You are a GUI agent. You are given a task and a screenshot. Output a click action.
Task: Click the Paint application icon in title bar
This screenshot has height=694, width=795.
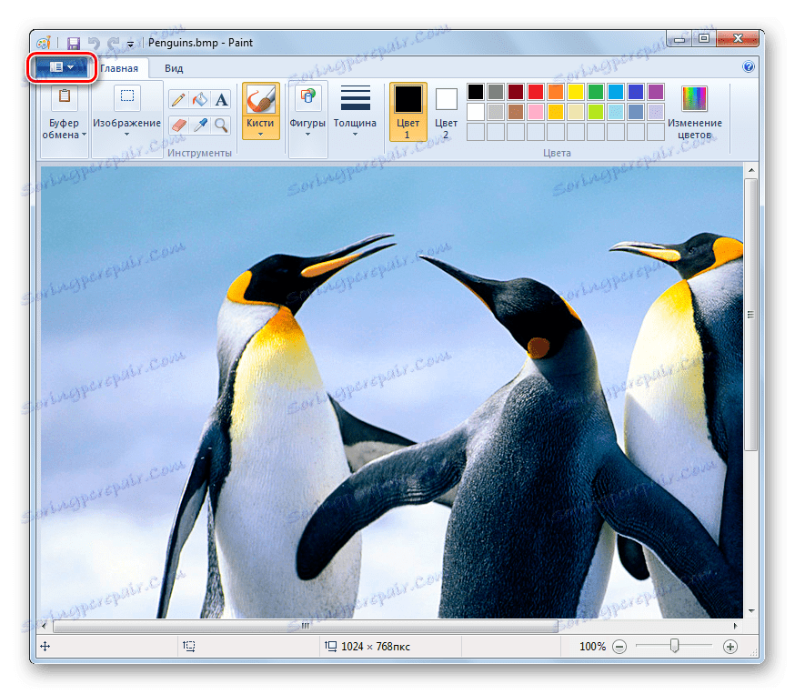44,43
